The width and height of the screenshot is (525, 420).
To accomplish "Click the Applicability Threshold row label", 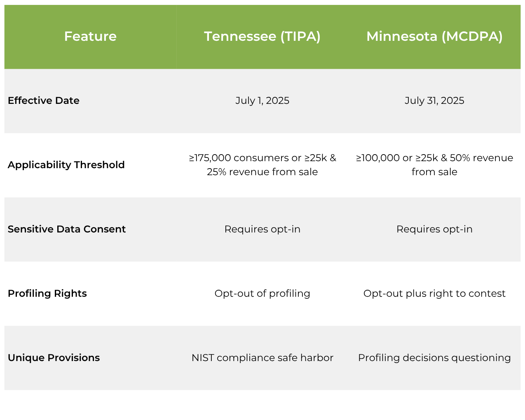I will coord(66,165).
